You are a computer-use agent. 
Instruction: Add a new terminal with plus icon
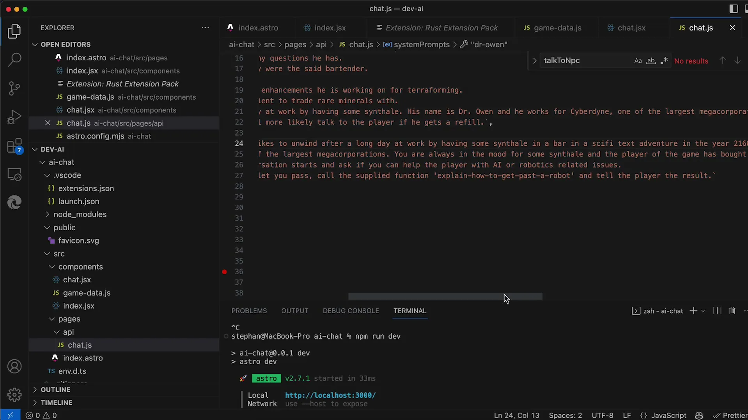click(x=693, y=311)
